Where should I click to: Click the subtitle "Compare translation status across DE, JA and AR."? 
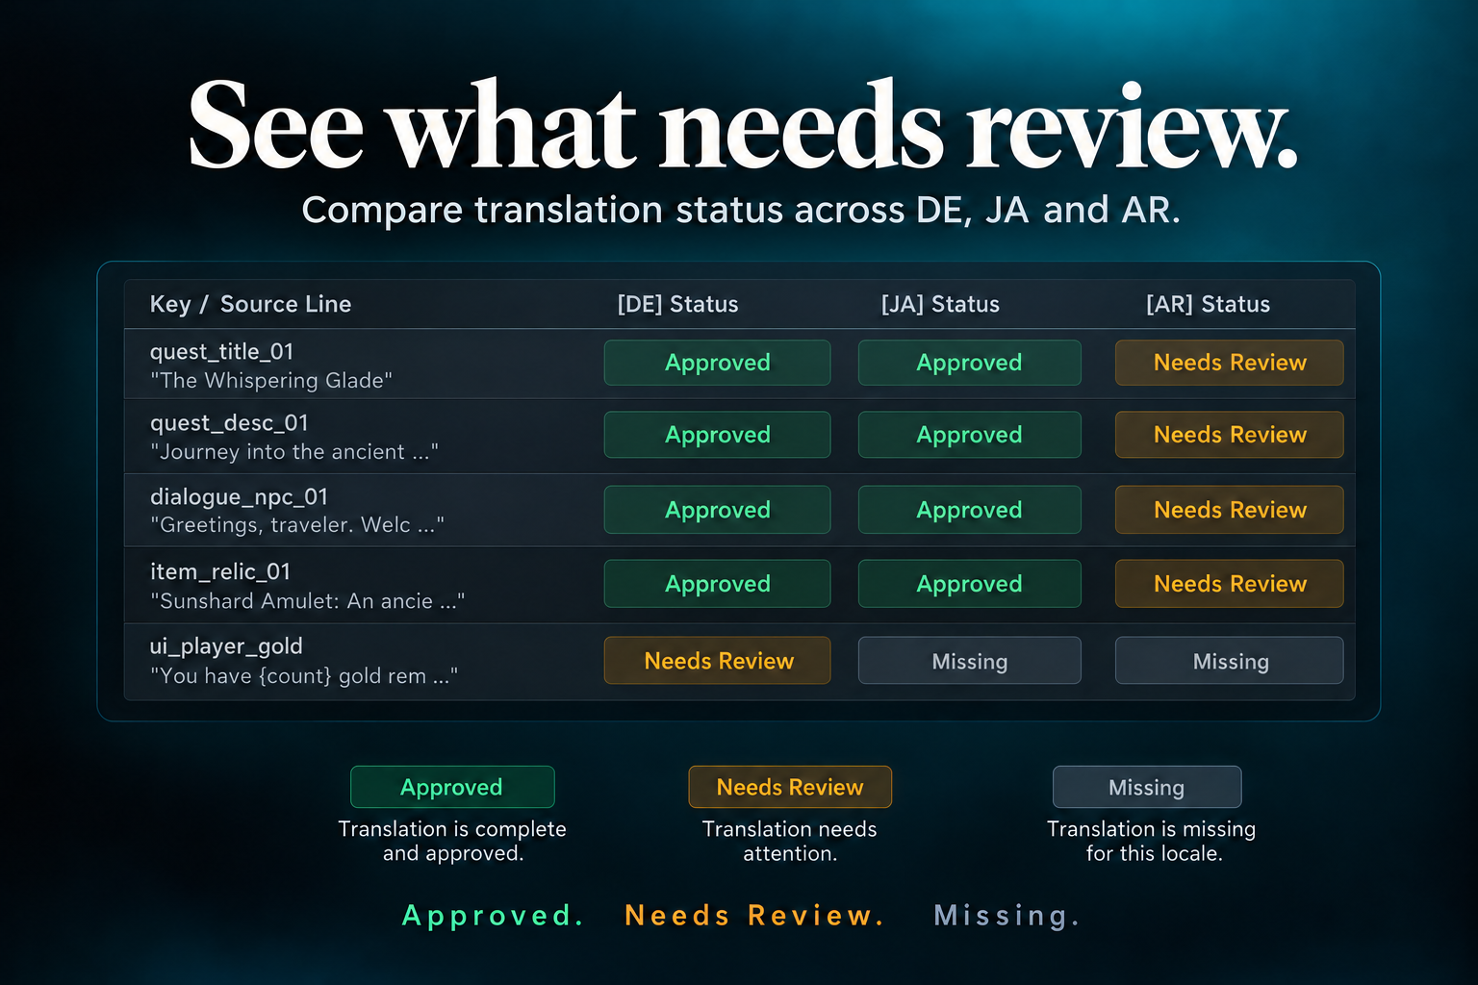pos(740,210)
